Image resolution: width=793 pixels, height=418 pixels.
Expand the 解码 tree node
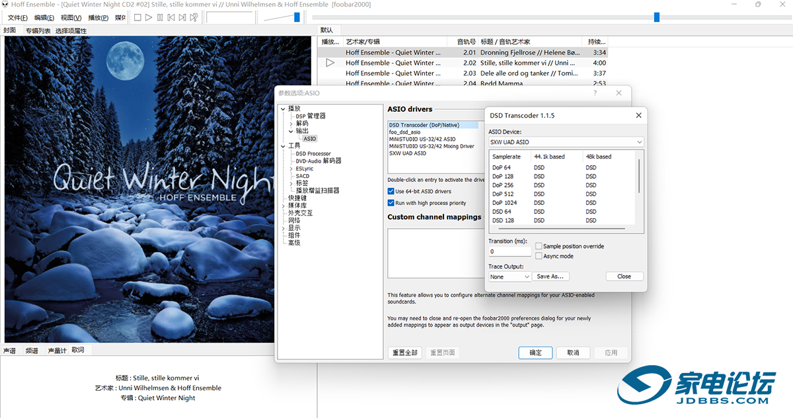point(291,124)
